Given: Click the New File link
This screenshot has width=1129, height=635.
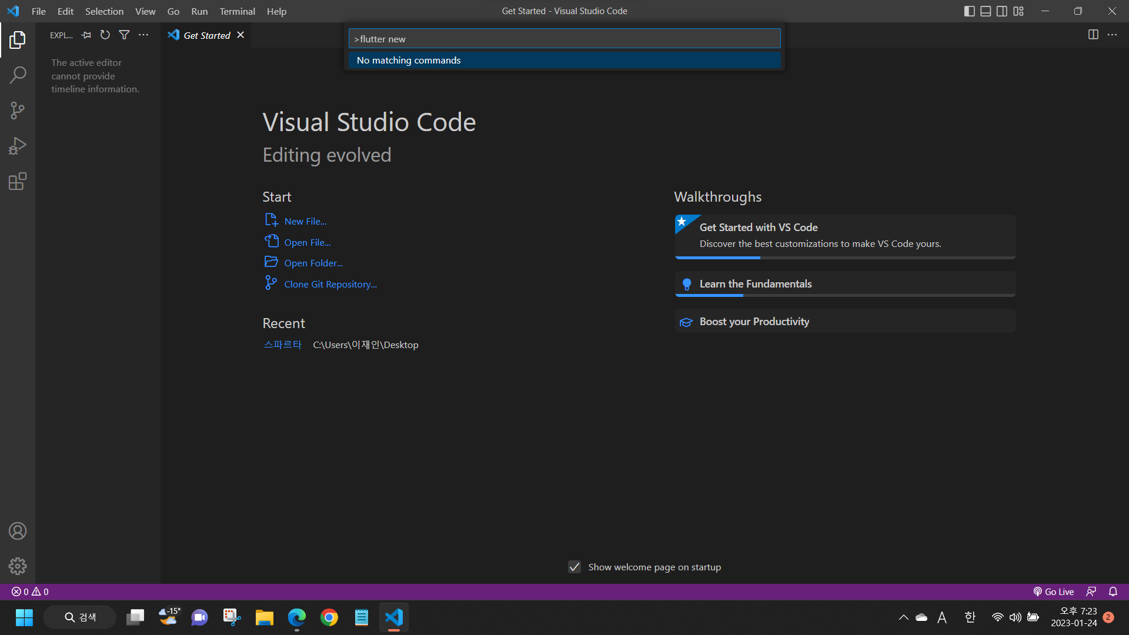Looking at the screenshot, I should 305,221.
